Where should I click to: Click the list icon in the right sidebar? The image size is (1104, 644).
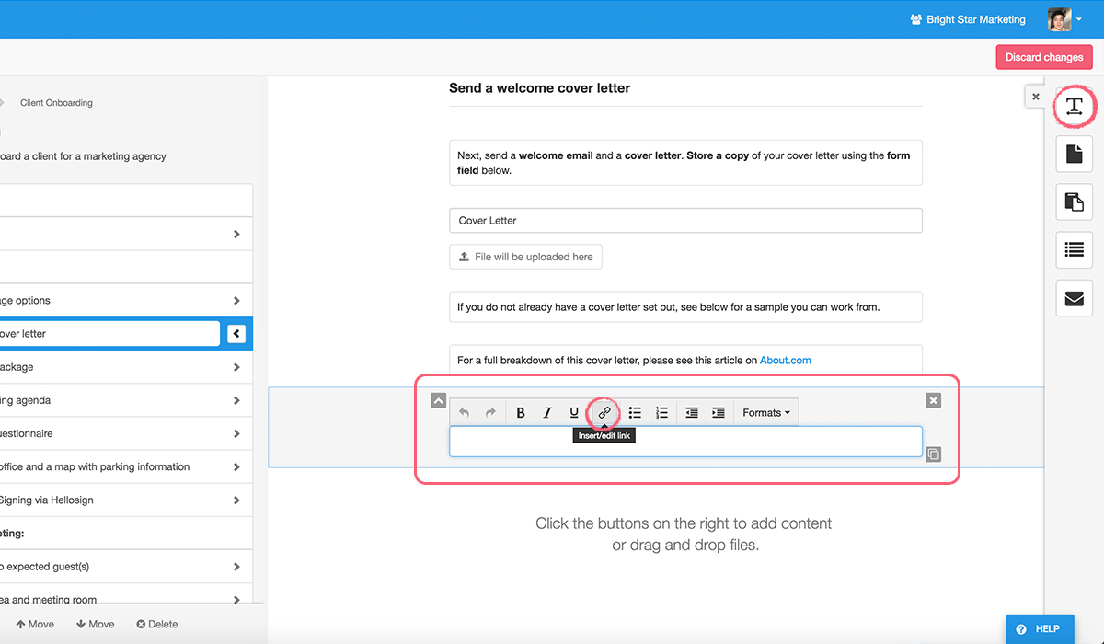pos(1074,249)
